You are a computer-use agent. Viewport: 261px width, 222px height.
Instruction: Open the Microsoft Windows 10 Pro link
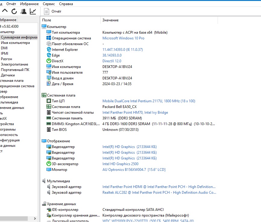(x=123, y=38)
